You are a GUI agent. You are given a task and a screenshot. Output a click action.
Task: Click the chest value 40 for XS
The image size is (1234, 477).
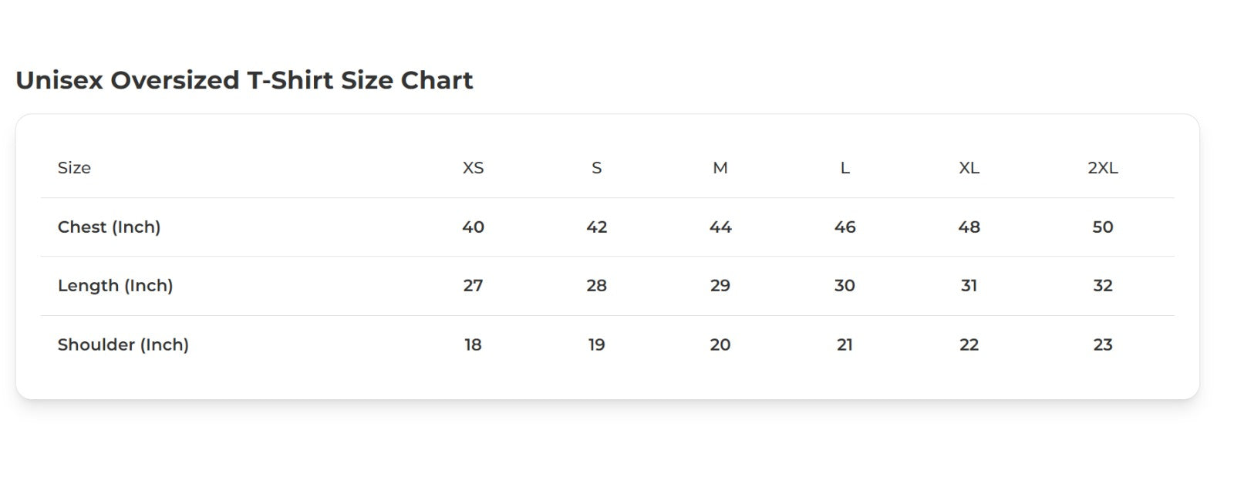click(x=473, y=227)
